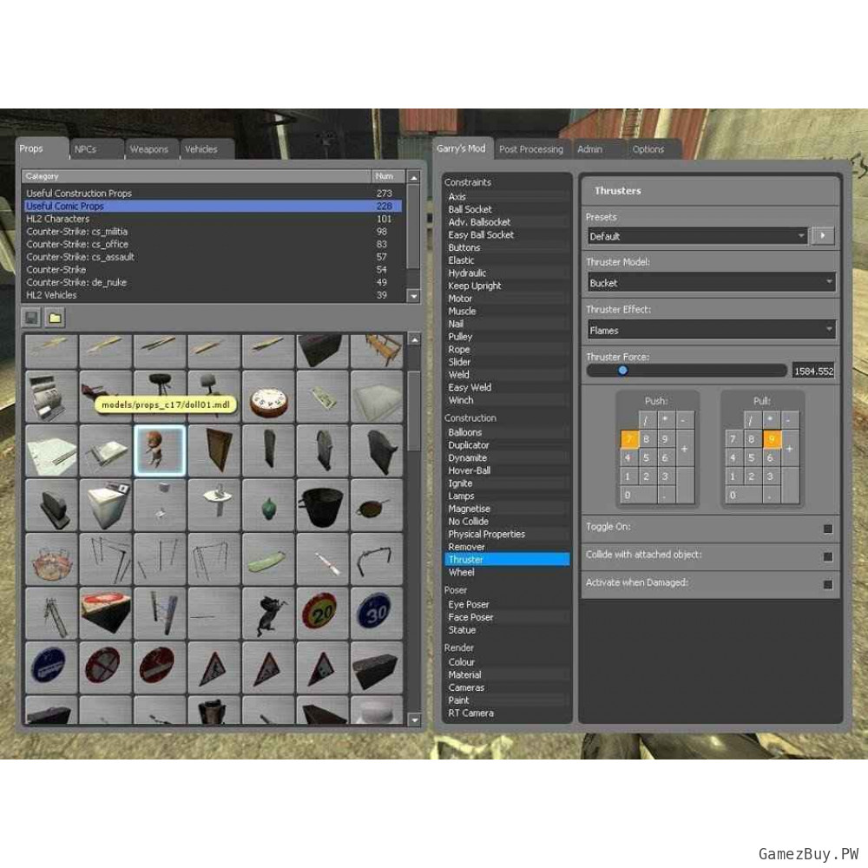Select the red-white barrier block prop

105,614
